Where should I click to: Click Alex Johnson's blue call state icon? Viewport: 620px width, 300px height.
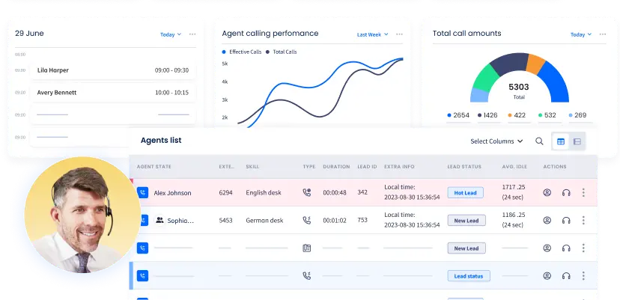(143, 192)
